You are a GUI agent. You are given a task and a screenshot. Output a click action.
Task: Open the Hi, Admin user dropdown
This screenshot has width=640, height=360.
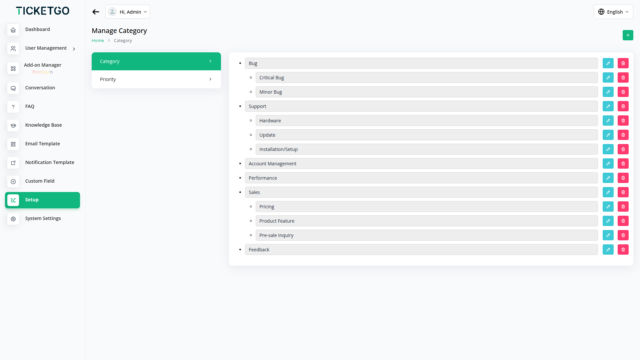pyautogui.click(x=128, y=12)
